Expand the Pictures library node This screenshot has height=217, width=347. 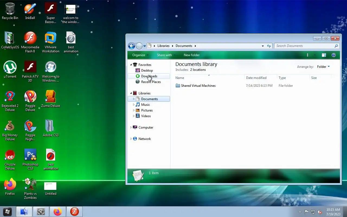coord(134,110)
